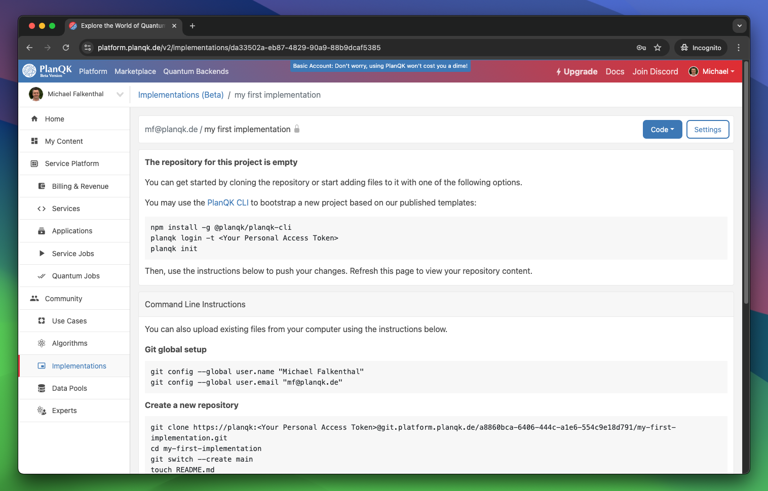
Task: Click the Data Pools database icon
Action: pyautogui.click(x=42, y=388)
